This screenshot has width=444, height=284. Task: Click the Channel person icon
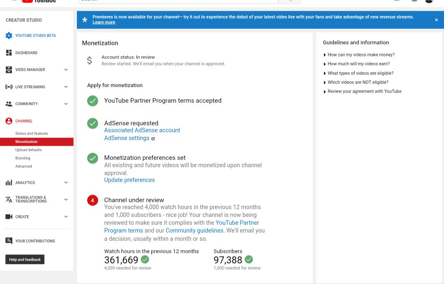pos(9,121)
